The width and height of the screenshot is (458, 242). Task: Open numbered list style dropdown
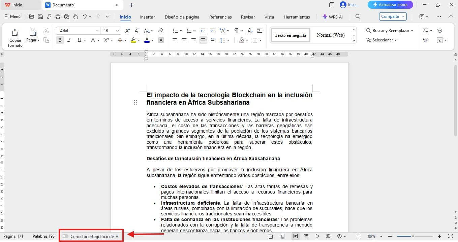click(x=195, y=31)
